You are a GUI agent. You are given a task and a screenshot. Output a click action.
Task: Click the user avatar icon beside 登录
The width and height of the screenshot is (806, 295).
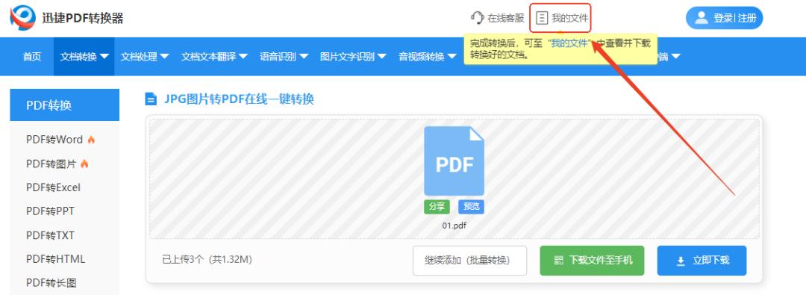tap(701, 18)
